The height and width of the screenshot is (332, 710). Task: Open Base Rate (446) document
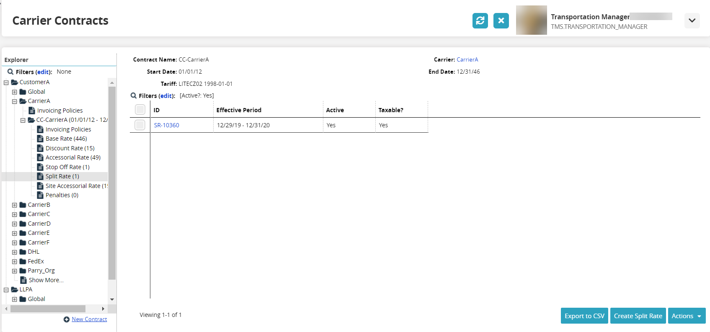tap(66, 139)
